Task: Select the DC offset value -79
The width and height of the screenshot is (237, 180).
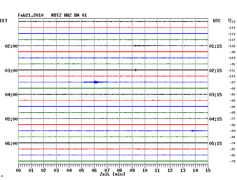Action: [233, 161]
